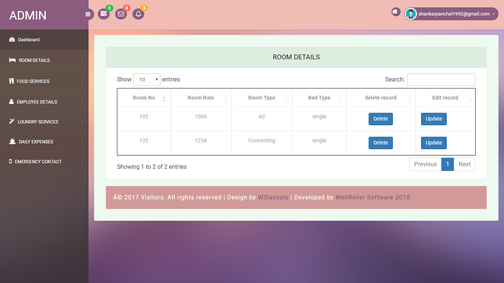Delete the room 122 record
Image resolution: width=504 pixels, height=283 pixels.
381,143
